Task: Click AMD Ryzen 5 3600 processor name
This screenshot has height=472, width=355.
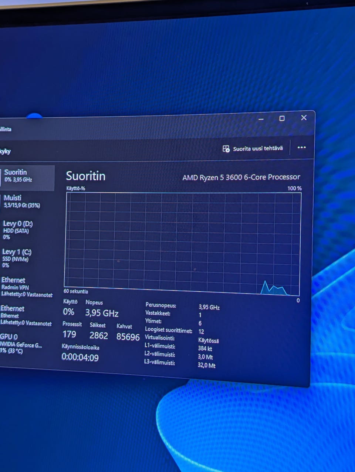Action: pos(241,177)
